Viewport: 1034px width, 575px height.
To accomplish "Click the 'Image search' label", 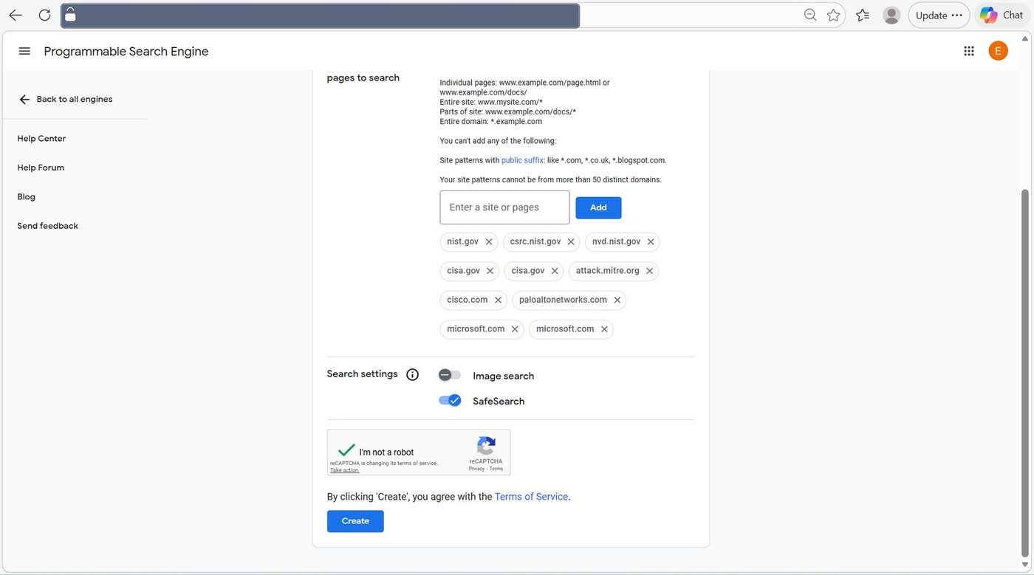I will (x=504, y=376).
